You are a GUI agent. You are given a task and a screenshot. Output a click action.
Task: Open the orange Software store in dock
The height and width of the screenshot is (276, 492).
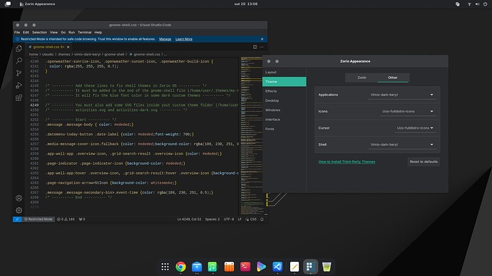point(229,267)
